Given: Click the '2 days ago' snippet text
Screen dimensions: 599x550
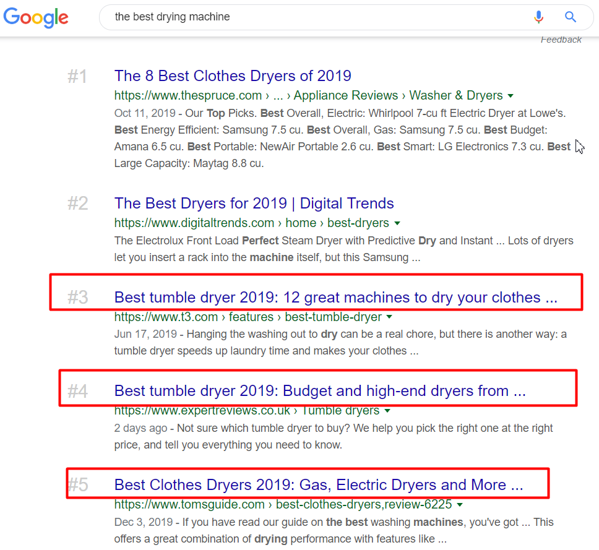Looking at the screenshot, I should coord(140,428).
